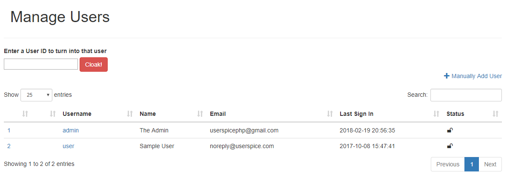Click sort arrows on Email column

[329, 114]
